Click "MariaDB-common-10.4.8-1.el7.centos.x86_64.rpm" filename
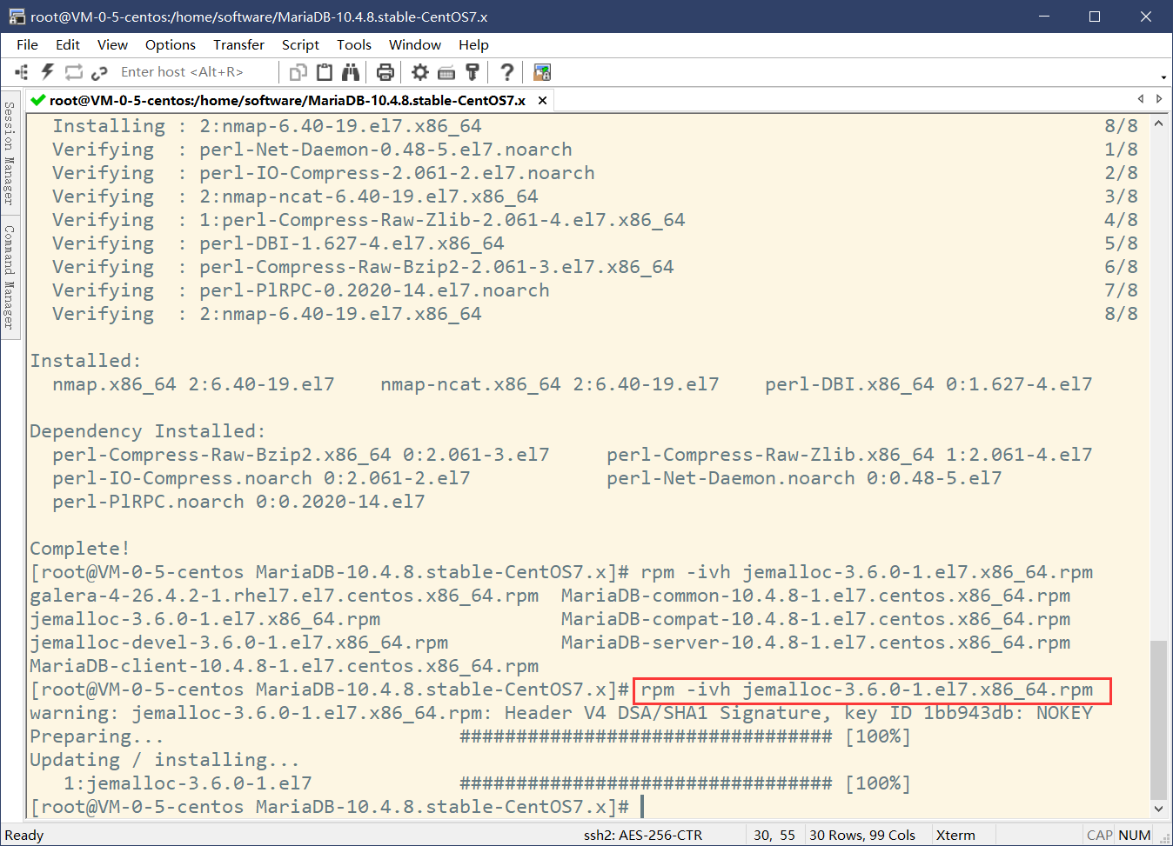This screenshot has width=1173, height=846. tap(815, 596)
